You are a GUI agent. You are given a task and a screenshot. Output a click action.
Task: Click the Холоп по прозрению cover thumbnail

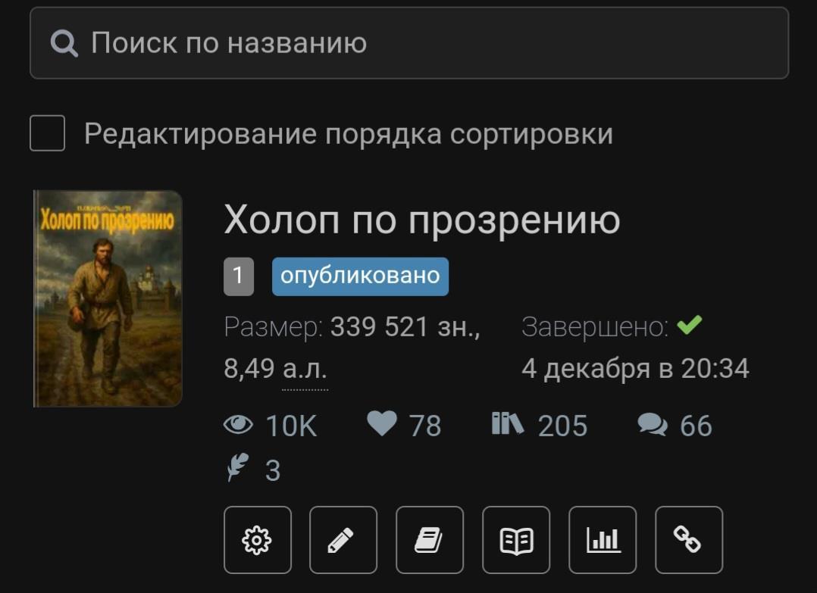pos(108,298)
